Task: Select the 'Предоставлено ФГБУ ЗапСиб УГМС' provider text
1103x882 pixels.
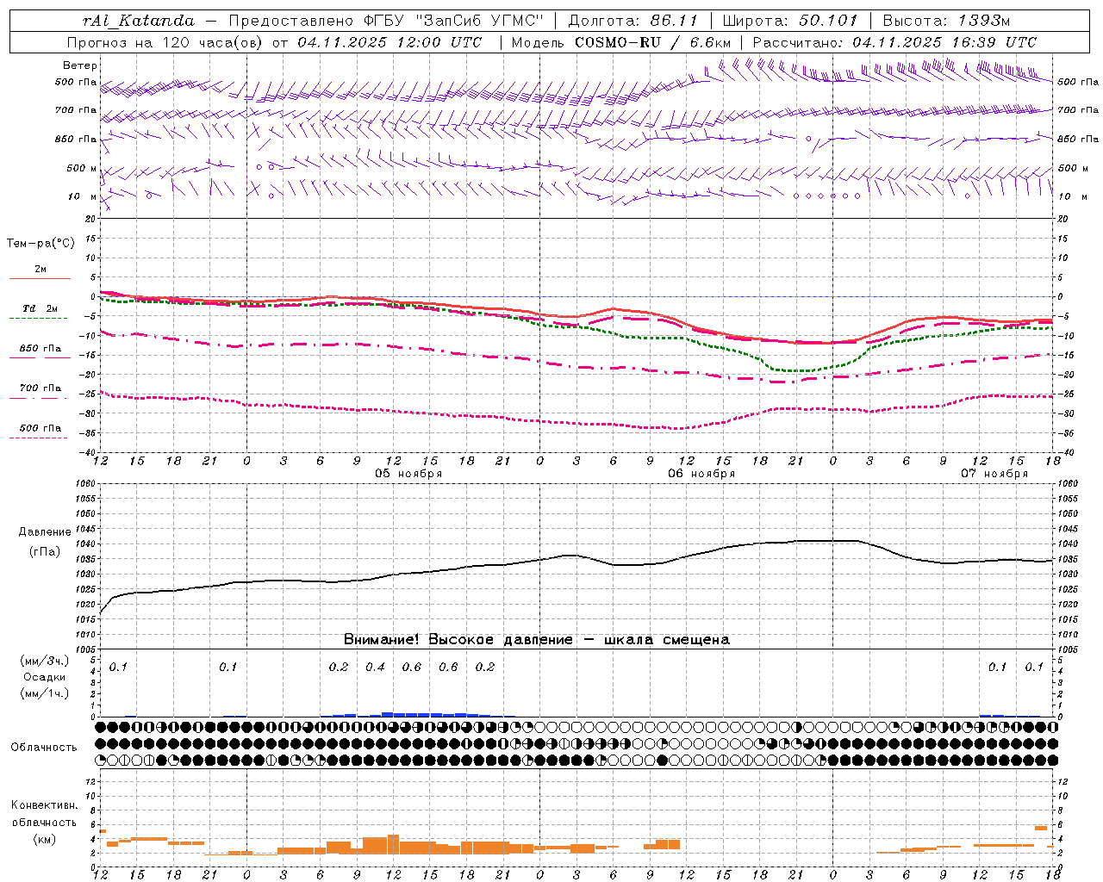Action: click(386, 21)
